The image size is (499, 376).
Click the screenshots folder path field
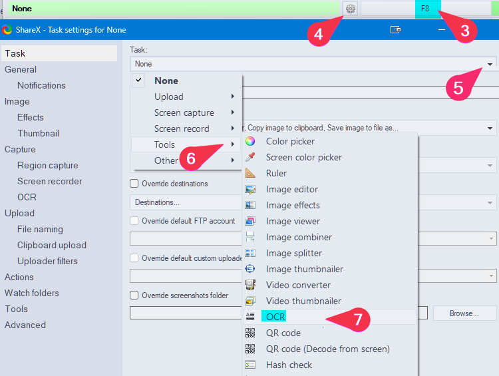click(x=279, y=313)
